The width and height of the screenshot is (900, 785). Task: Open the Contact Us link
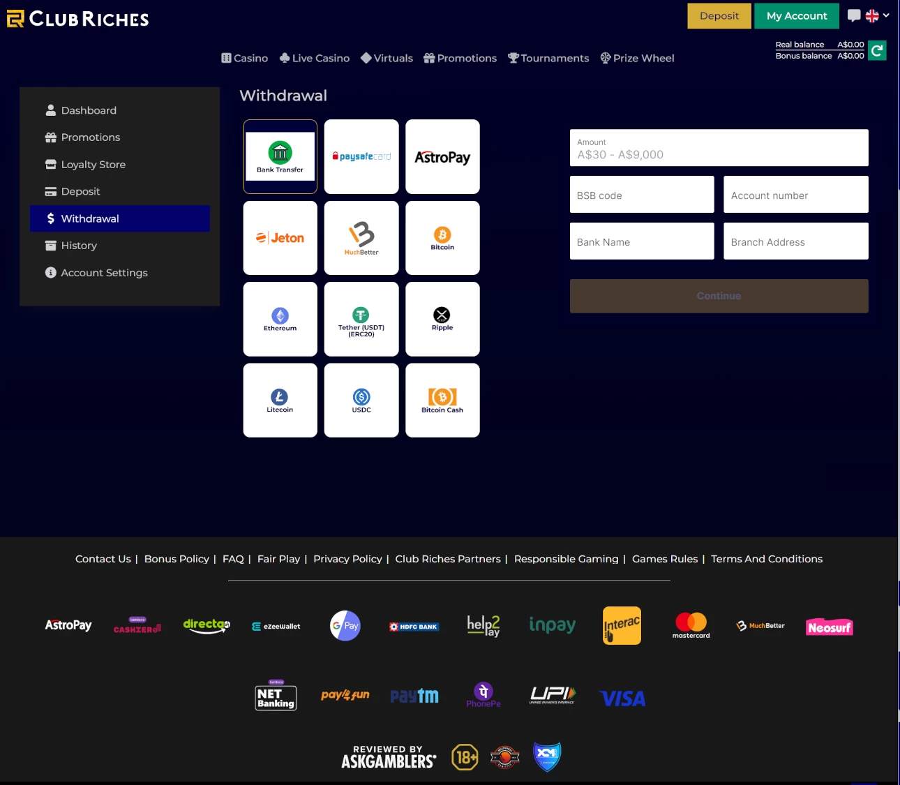click(x=103, y=559)
